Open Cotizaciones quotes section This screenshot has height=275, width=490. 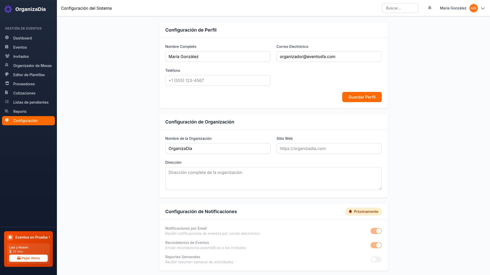24,93
